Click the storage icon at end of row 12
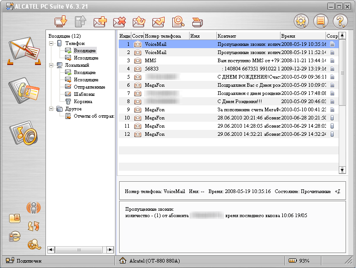Image resolution: width=356 pixels, height=268 pixels. [332, 134]
